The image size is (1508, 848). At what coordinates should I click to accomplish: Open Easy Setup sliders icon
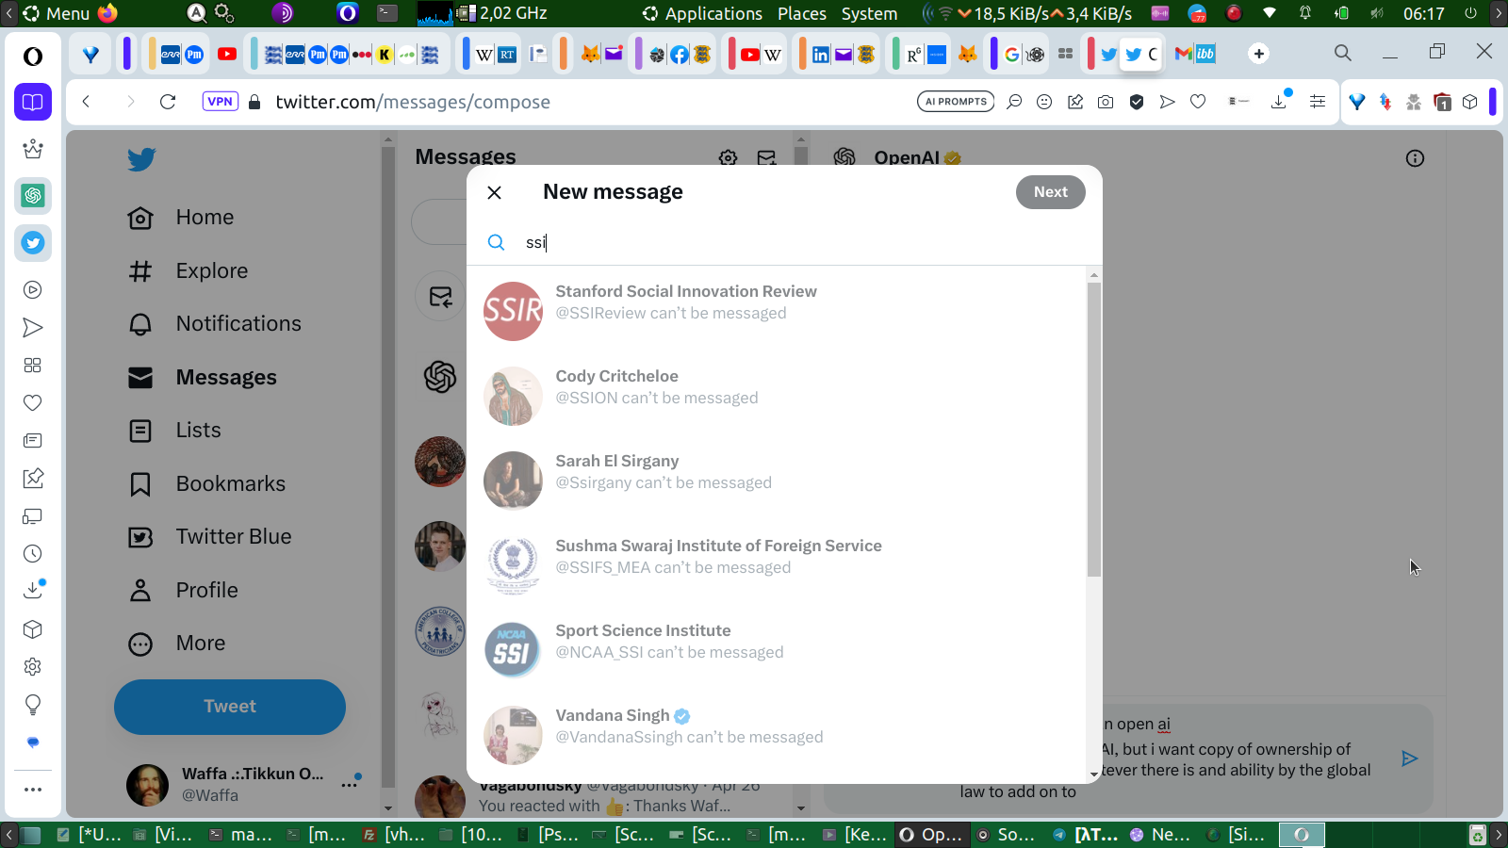(x=1318, y=102)
